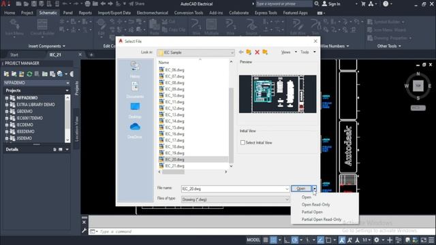Expand the IEC60617DEMO project node
The height and width of the screenshot is (245, 436).
[7, 118]
